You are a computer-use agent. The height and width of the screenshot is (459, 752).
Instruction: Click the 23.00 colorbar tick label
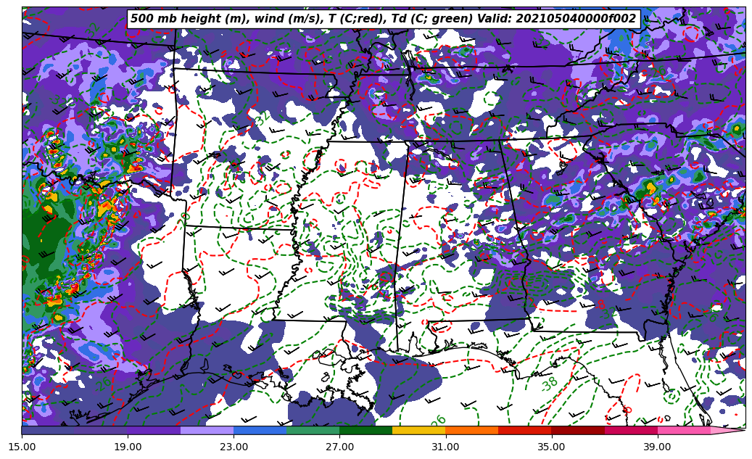[x=234, y=447]
